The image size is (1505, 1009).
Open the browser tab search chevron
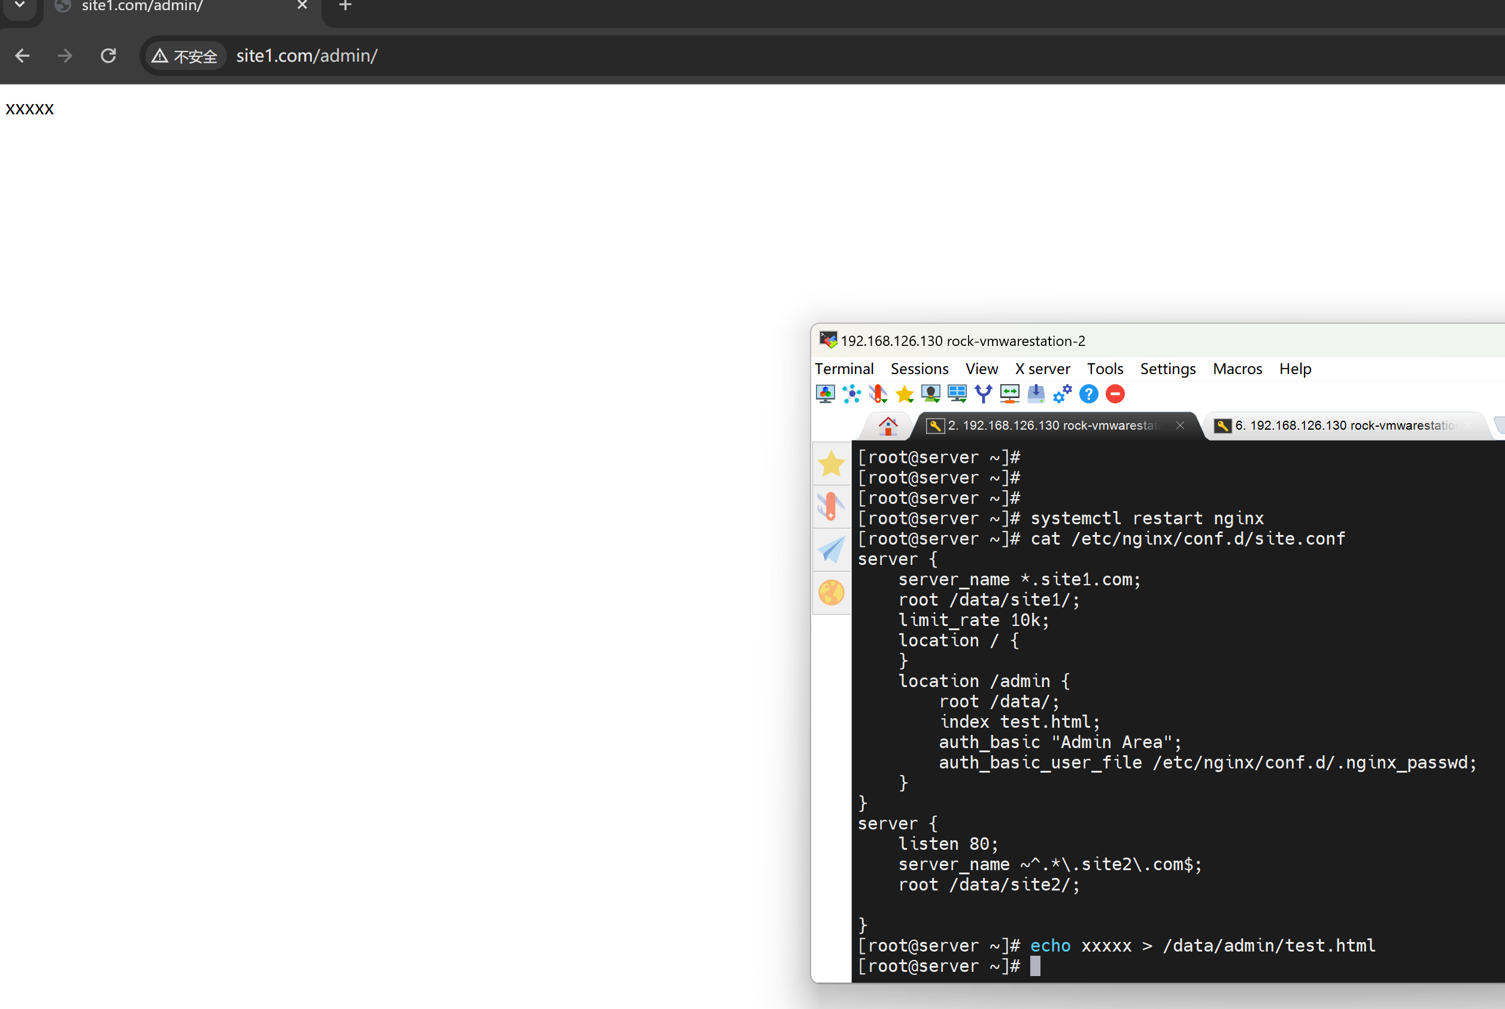click(20, 5)
